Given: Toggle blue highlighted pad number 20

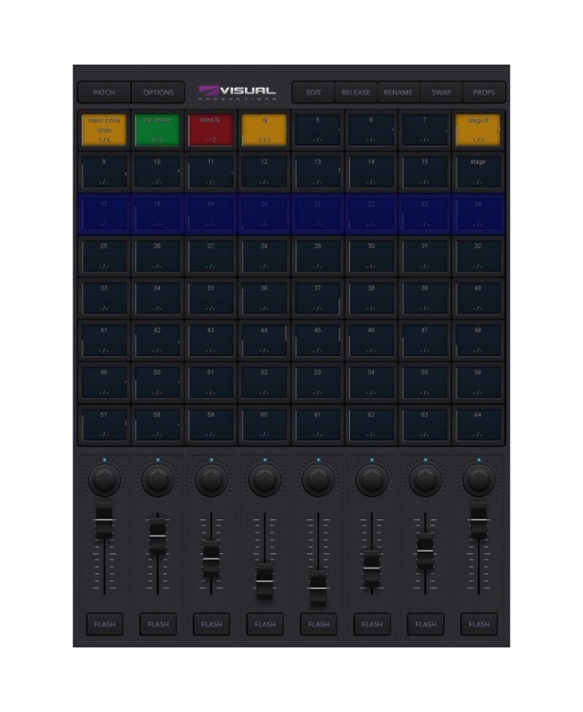Looking at the screenshot, I should (x=265, y=214).
